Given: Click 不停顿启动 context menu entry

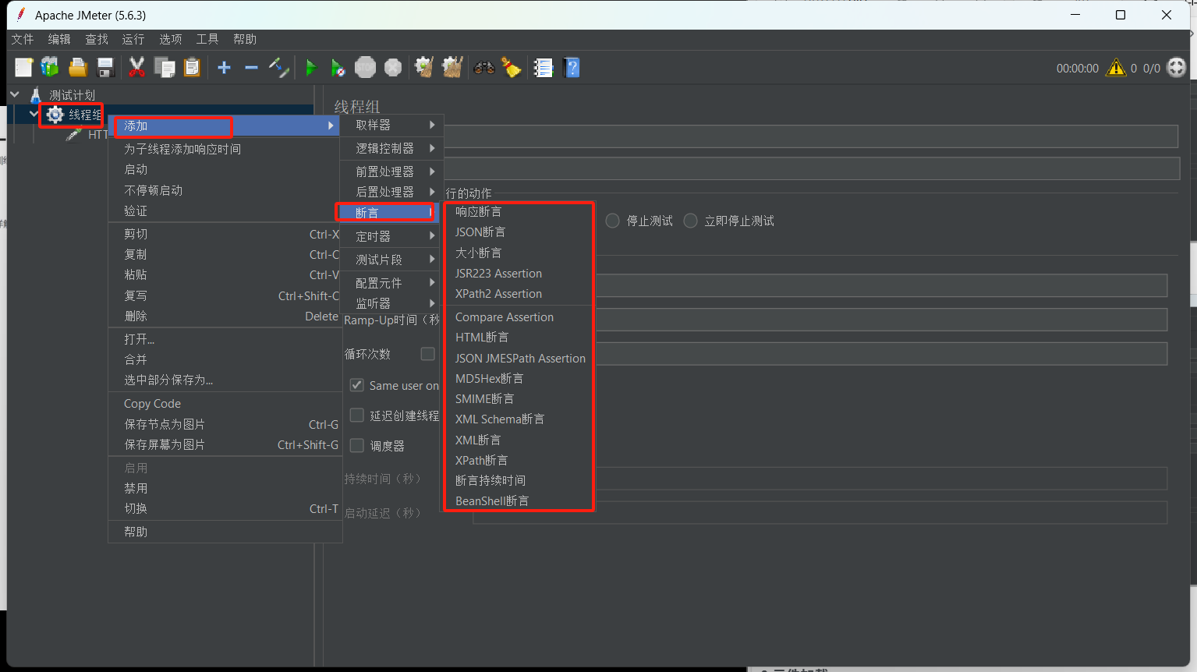Looking at the screenshot, I should [225, 190].
